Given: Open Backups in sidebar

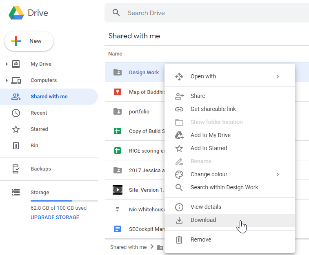Looking at the screenshot, I should (40, 169).
